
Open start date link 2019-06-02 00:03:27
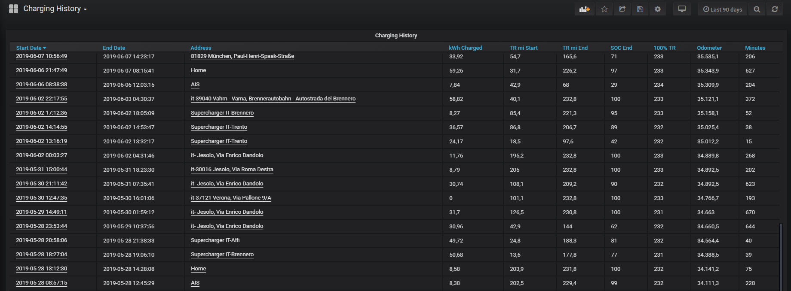[42, 155]
